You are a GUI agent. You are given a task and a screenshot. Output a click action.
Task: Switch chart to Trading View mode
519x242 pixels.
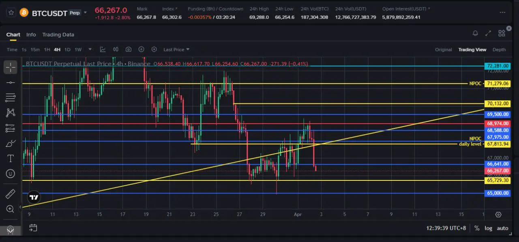tap(472, 49)
